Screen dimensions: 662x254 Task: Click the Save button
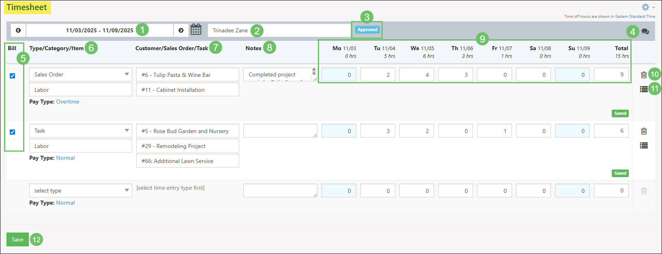17,239
